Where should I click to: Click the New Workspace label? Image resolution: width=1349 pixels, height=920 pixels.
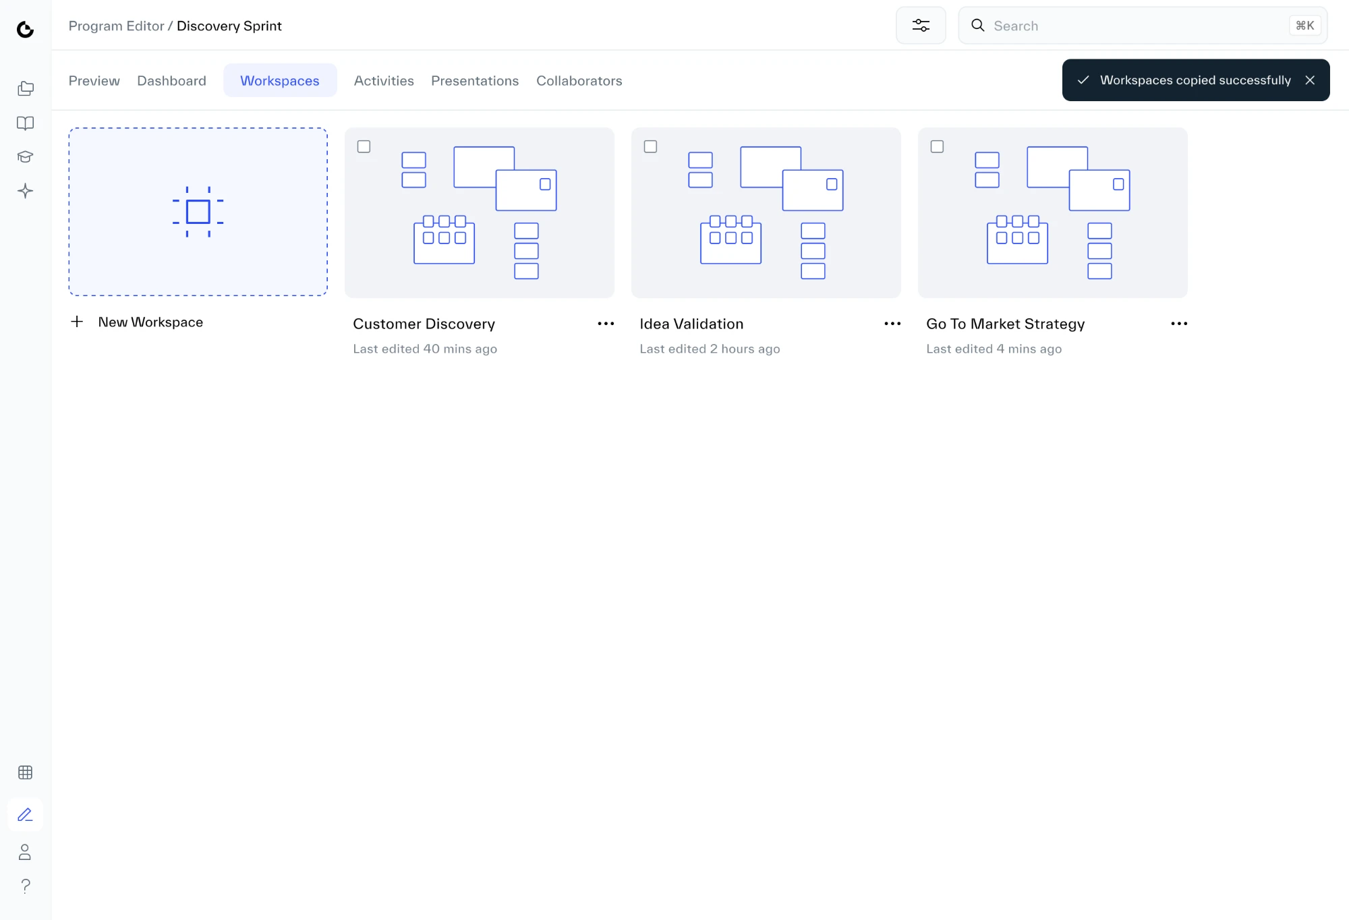tap(150, 322)
